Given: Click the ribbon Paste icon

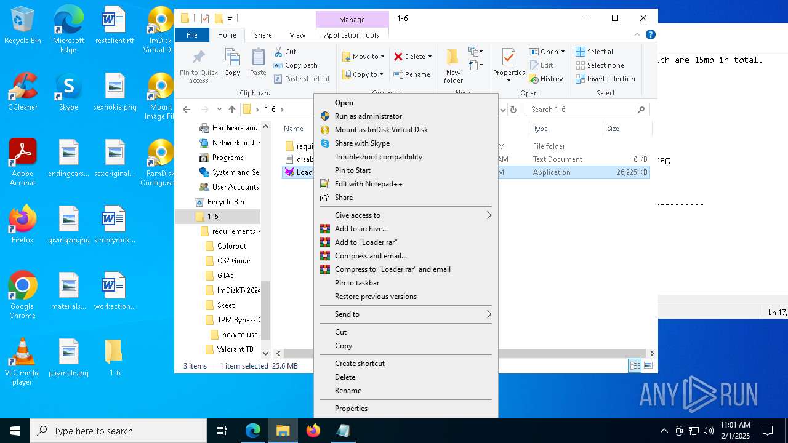Looking at the screenshot, I should click(258, 58).
